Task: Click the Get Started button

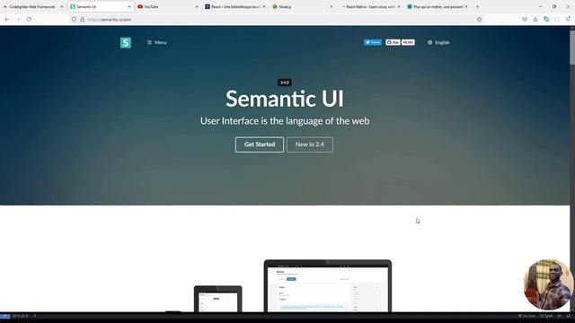Action: point(260,144)
